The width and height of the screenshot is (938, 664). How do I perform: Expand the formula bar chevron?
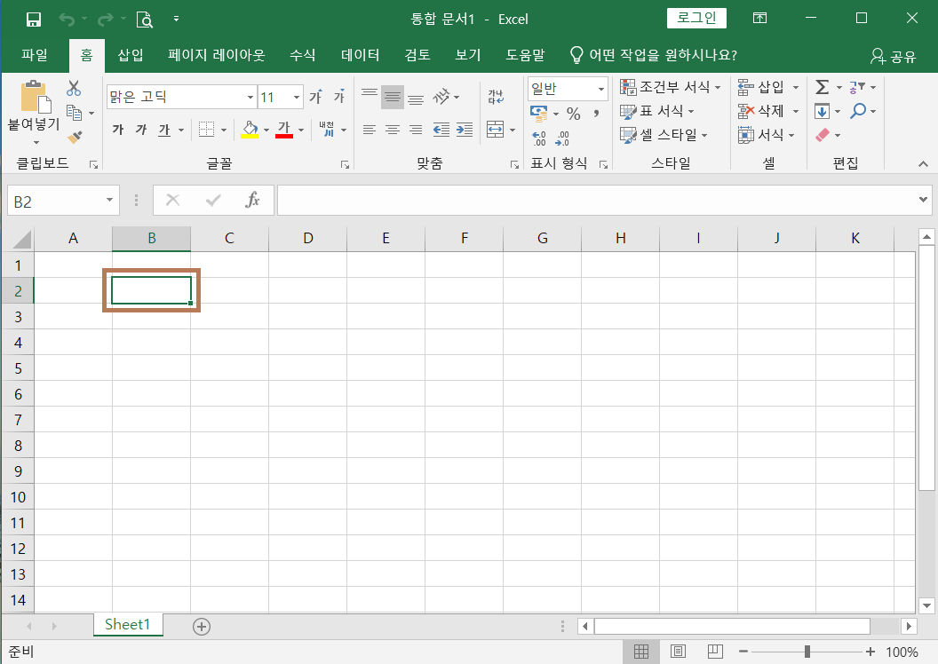click(x=923, y=200)
